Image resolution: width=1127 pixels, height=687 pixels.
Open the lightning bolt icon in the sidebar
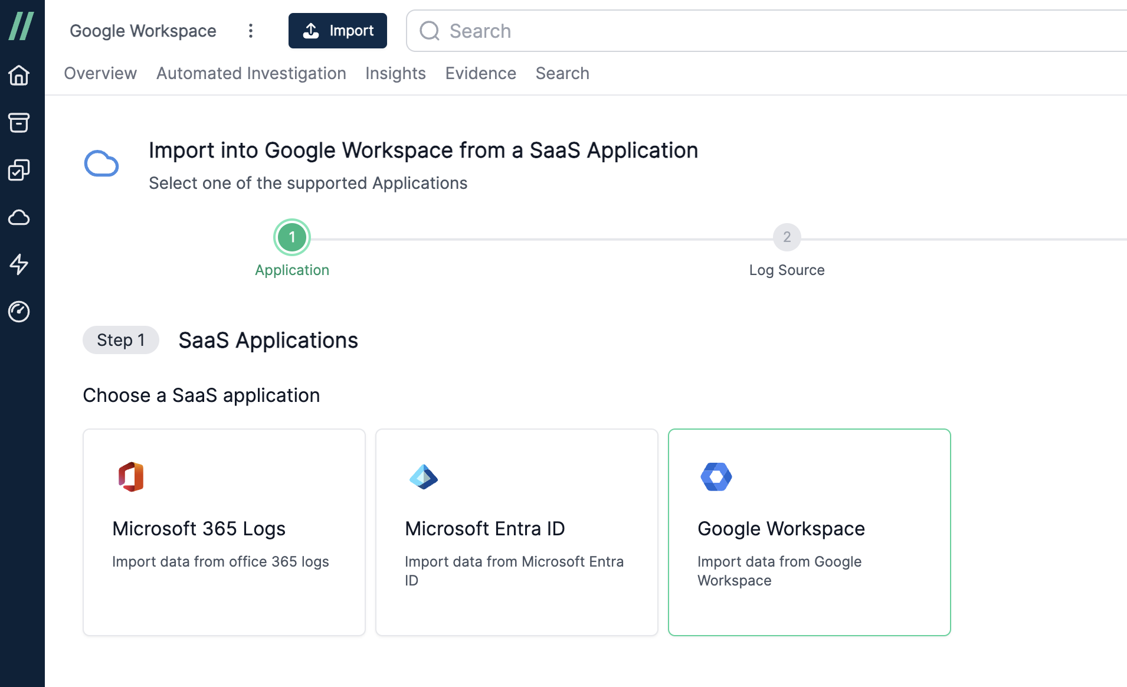(19, 264)
